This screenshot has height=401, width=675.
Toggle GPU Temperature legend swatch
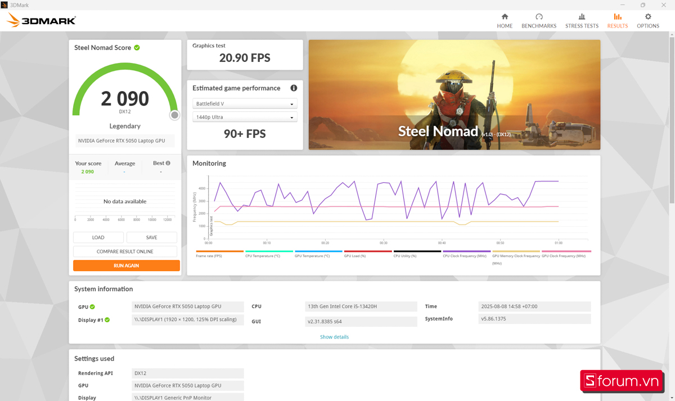click(318, 251)
